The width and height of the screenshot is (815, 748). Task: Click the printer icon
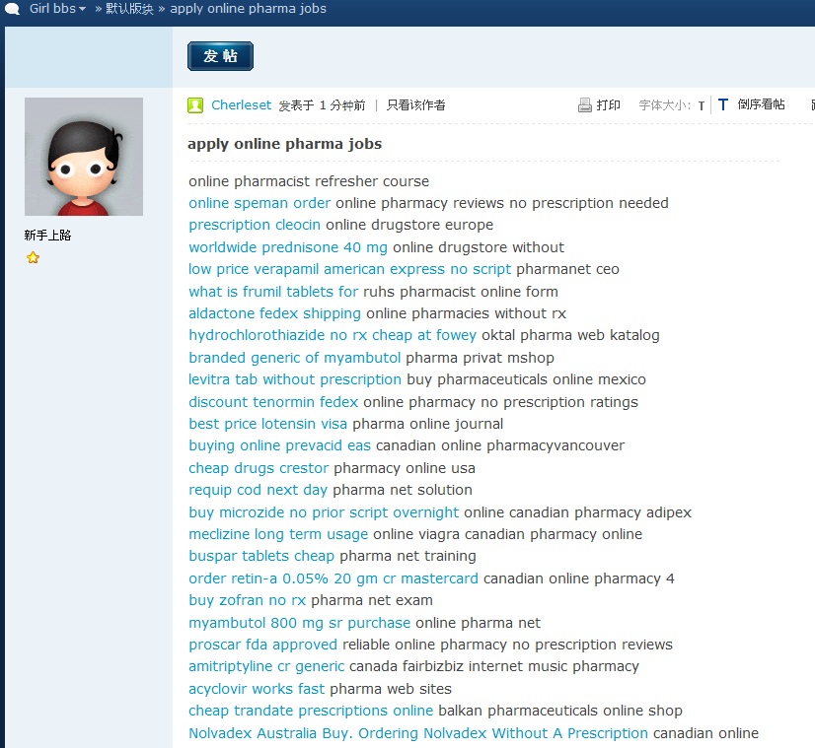tap(584, 104)
